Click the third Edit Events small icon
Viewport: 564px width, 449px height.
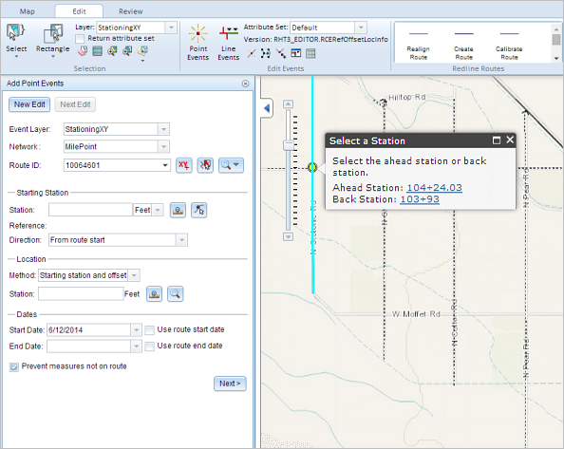(281, 53)
